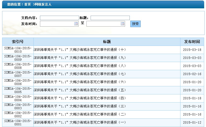Click date 2015-03-03 in 通报（八）row

192,66
